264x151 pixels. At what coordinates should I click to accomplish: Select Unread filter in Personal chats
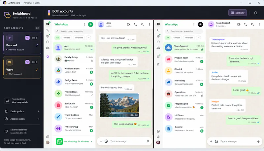point(67,38)
